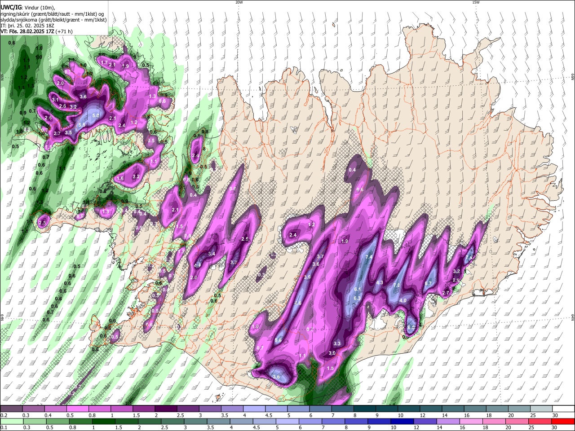The image size is (575, 431).
Task: Click the '2.9' snowfall value on the map
Action: pyautogui.click(x=456, y=280)
